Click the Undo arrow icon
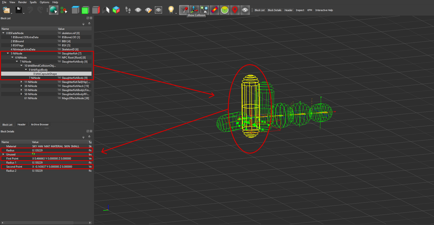Screen dimensions: 434x225 pos(30,10)
